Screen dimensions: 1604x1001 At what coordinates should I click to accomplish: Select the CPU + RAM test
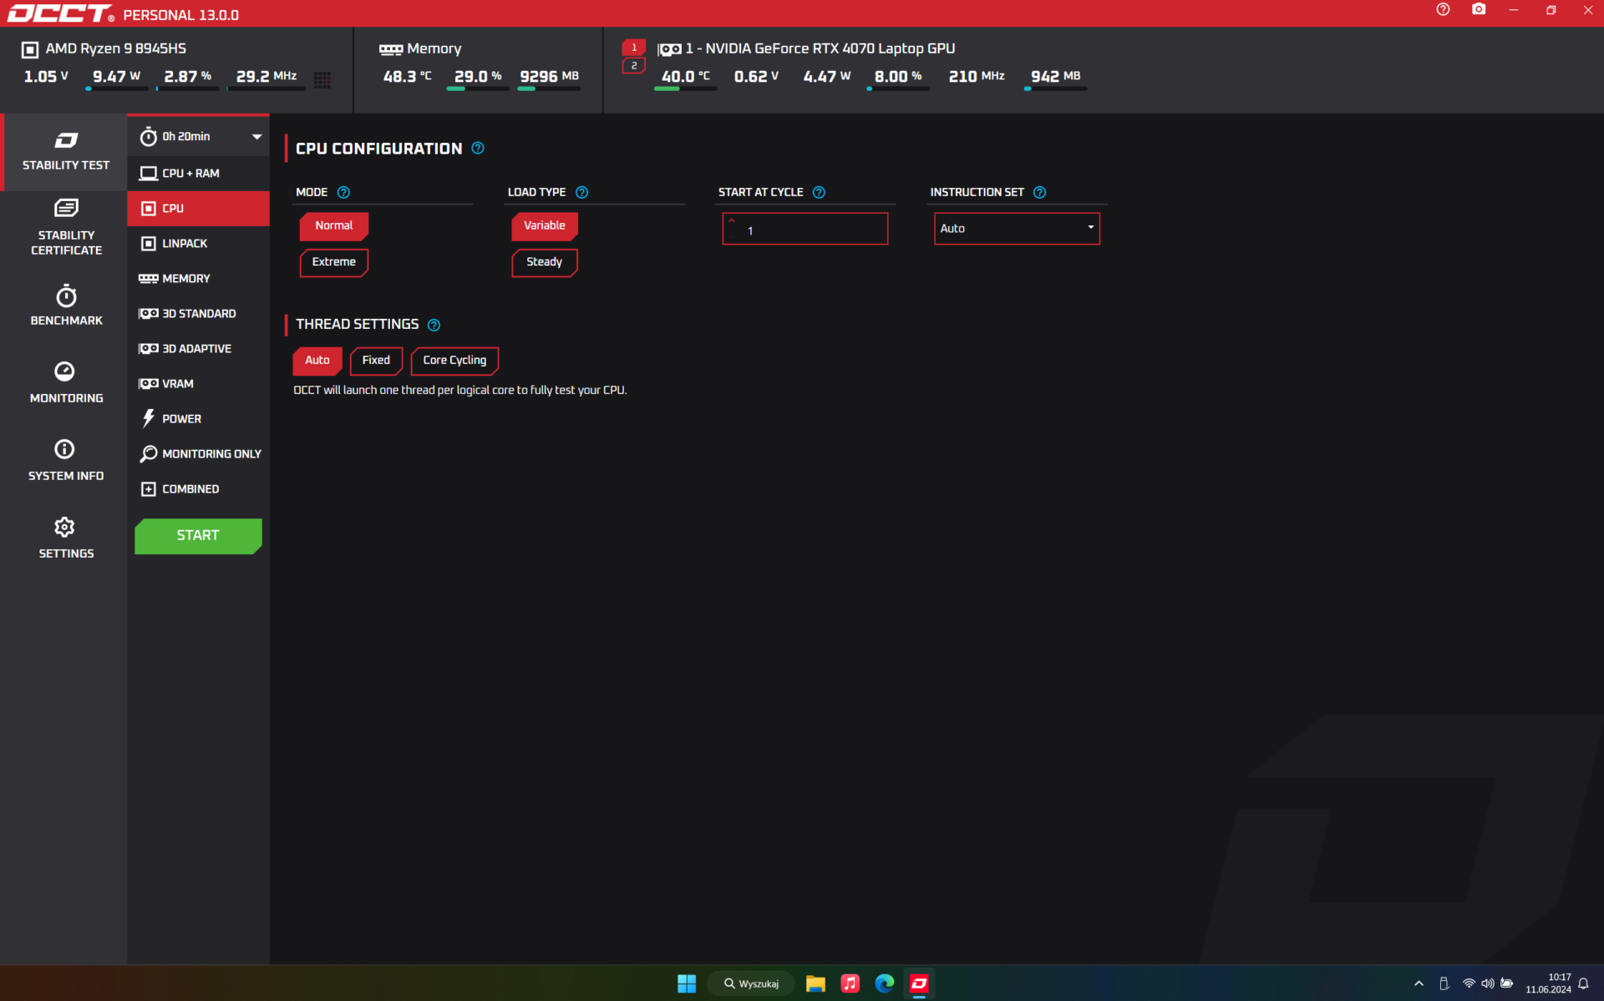point(198,174)
